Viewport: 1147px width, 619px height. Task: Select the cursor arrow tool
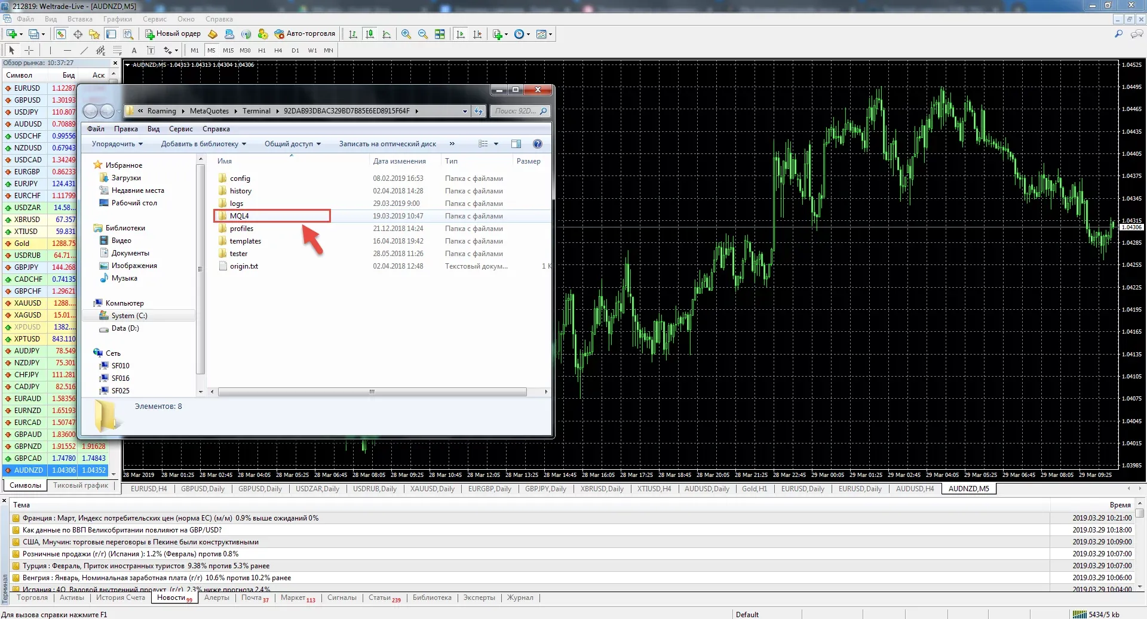pos(12,50)
